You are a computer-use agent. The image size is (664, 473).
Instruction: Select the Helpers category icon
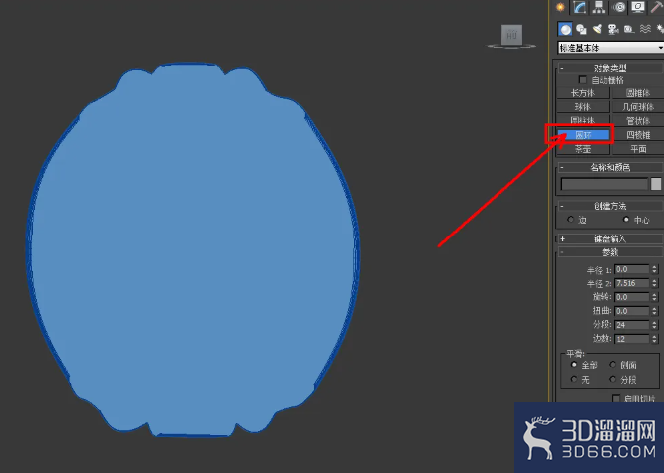pyautogui.click(x=629, y=29)
